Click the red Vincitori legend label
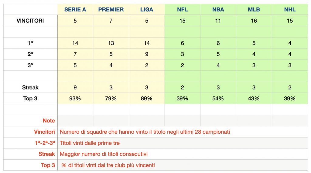311x173 pixels. [44, 132]
